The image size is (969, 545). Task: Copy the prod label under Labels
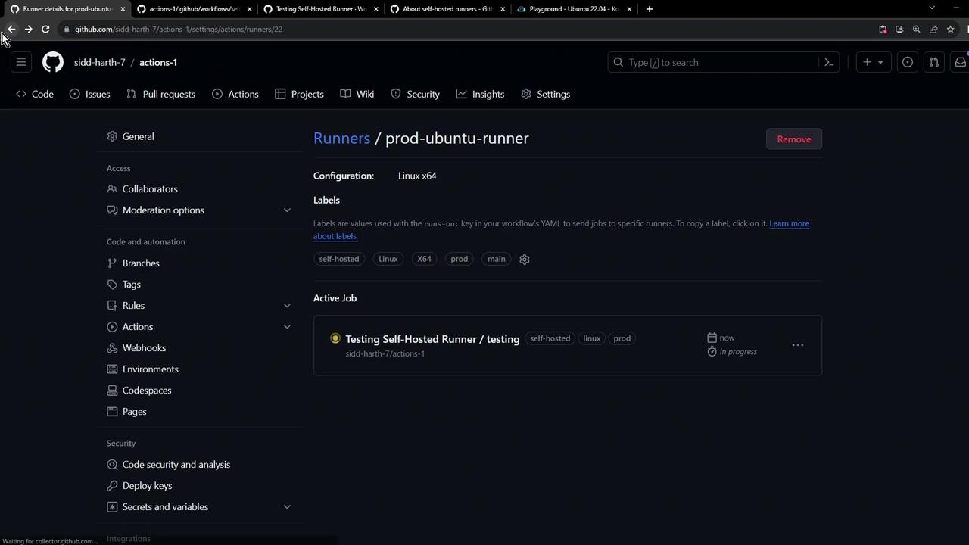point(460,259)
